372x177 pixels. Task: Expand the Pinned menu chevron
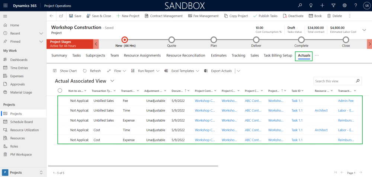(41, 42)
